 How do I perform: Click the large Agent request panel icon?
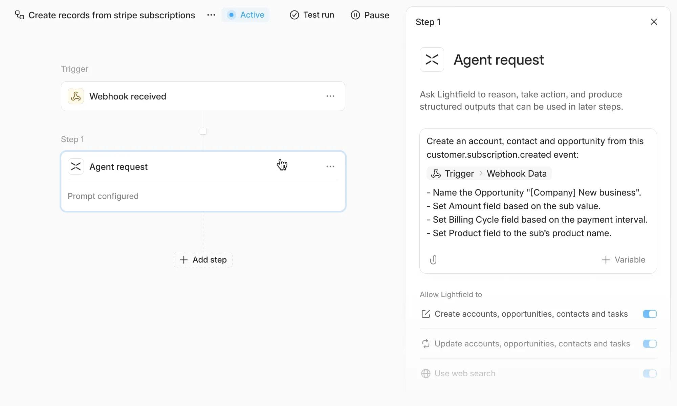coord(432,60)
